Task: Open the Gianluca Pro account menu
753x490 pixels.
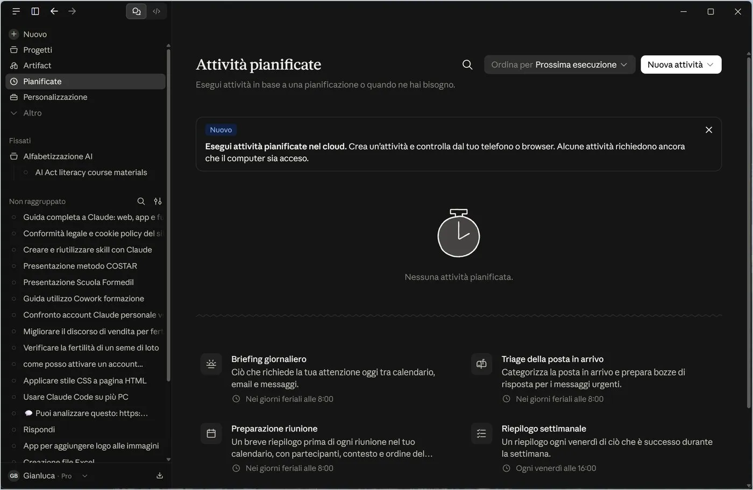Action: pos(48,475)
